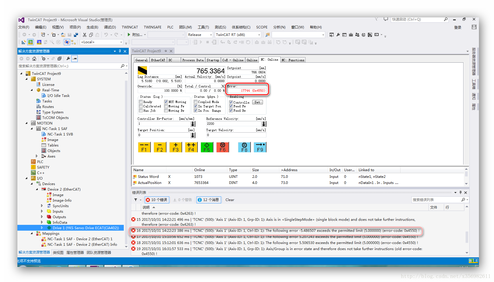Click Home icon in Solution Explorer toolbar
The height and width of the screenshot is (282, 494).
point(34,59)
